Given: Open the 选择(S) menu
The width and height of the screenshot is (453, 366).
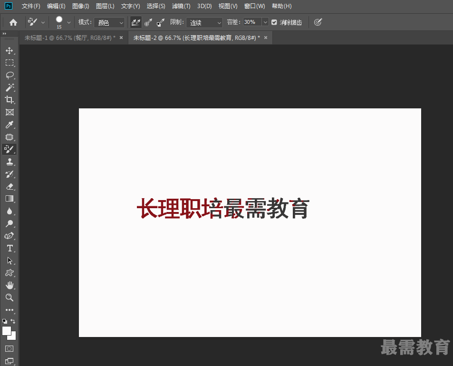Looking at the screenshot, I should (156, 6).
